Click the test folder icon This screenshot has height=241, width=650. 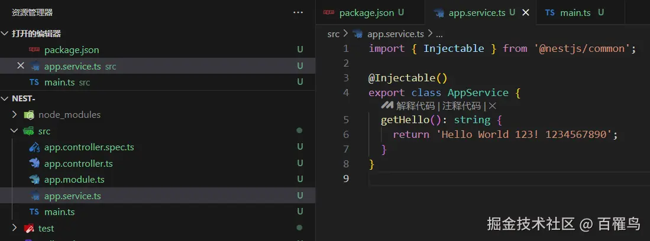click(x=29, y=228)
